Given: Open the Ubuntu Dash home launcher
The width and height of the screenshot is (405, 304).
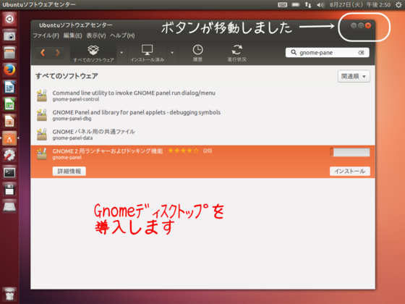Looking at the screenshot, I should [9, 19].
